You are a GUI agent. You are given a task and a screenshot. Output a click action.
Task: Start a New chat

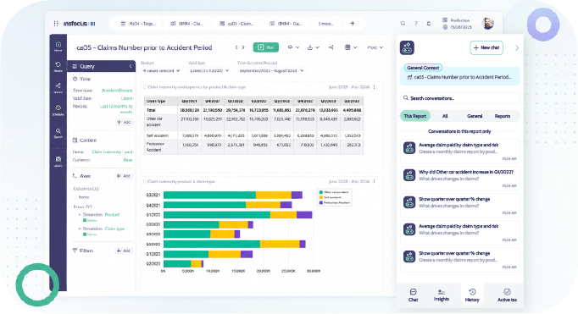tap(486, 48)
